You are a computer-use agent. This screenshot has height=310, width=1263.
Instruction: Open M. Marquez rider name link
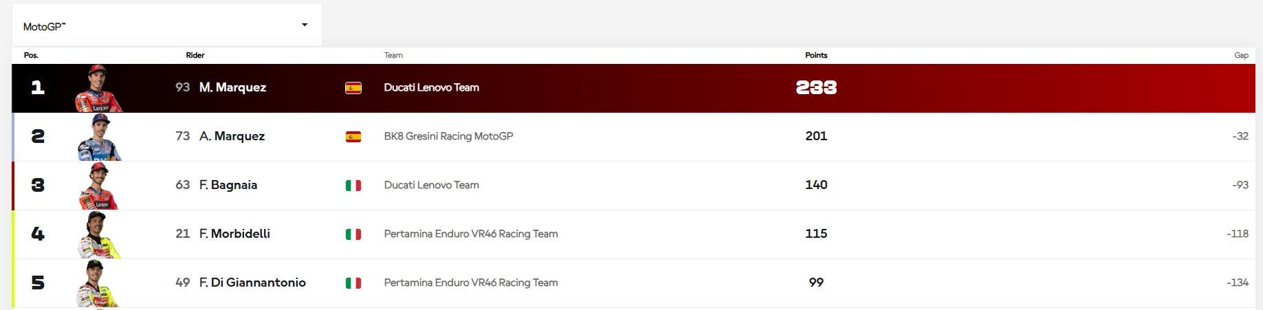click(x=232, y=87)
